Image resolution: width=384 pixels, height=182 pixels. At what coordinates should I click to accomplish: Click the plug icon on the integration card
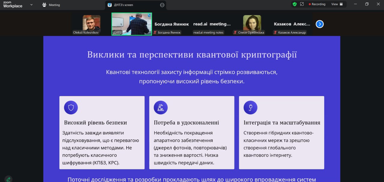pyautogui.click(x=250, y=107)
